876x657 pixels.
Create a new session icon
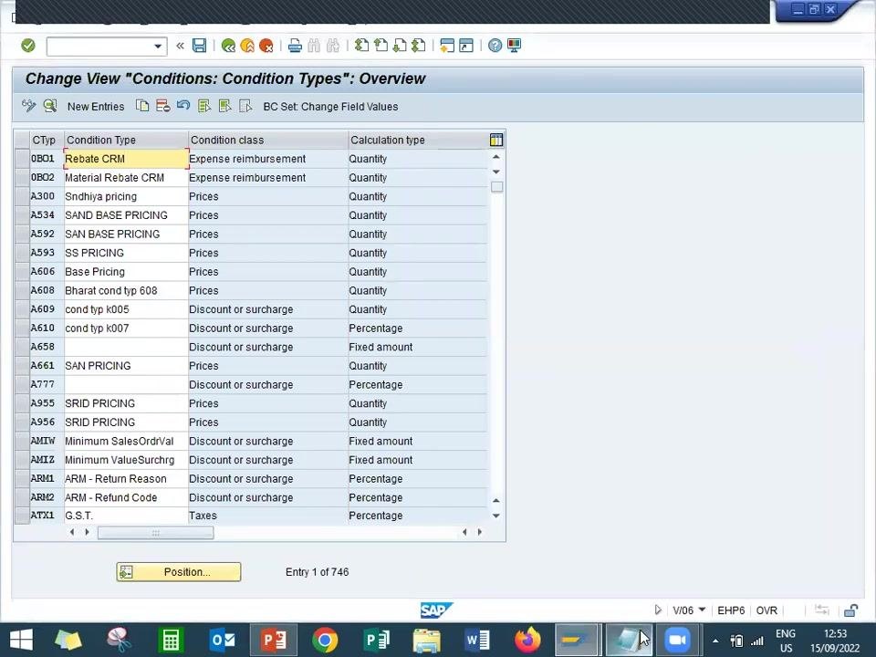(x=447, y=46)
